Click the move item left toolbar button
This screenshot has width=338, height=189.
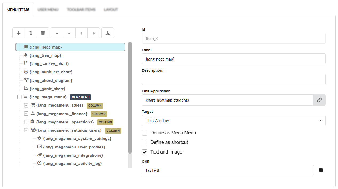pyautogui.click(x=81, y=33)
